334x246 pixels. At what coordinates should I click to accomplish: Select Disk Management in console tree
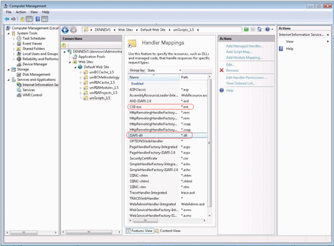coord(36,74)
